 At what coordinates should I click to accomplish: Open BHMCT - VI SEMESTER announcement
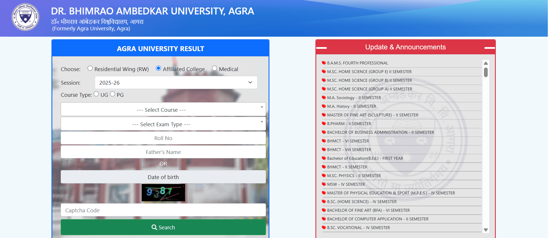pyautogui.click(x=348, y=141)
